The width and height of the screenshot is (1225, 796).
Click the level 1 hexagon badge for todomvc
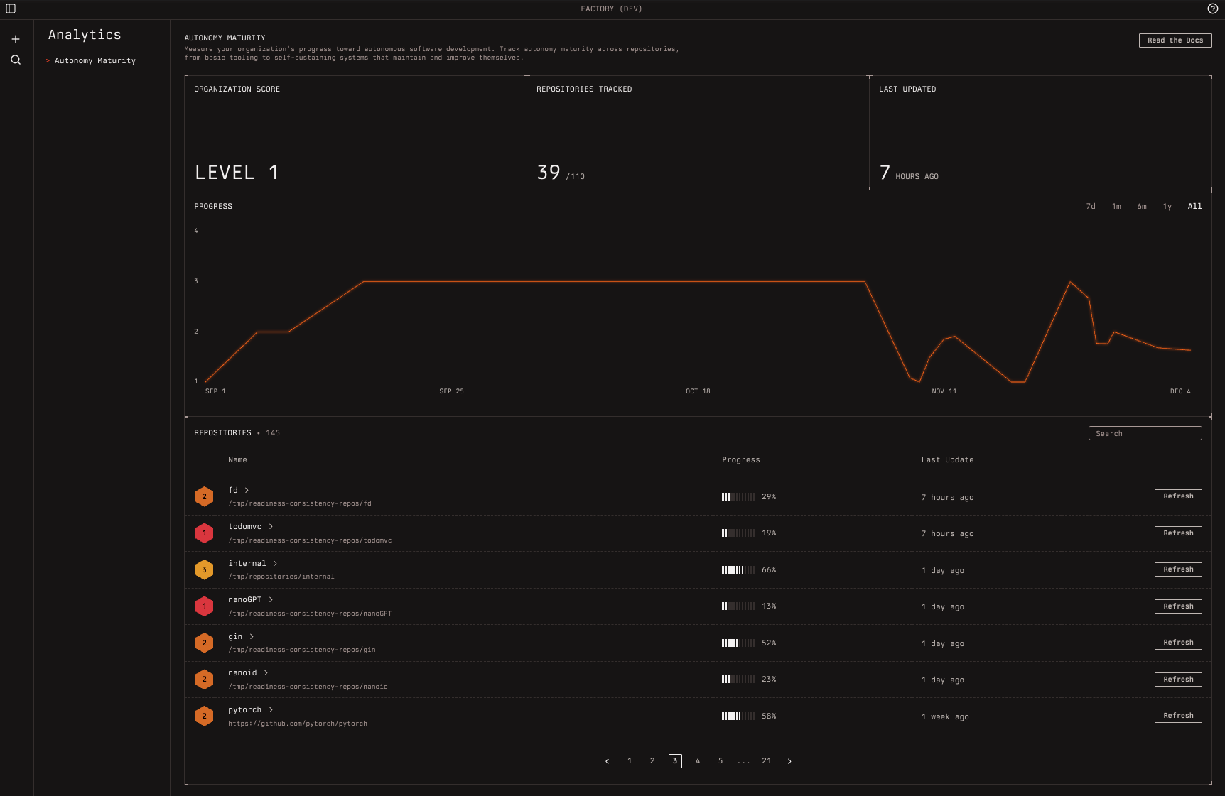[204, 533]
